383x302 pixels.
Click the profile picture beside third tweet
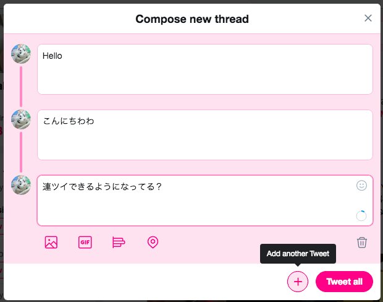pyautogui.click(x=21, y=185)
